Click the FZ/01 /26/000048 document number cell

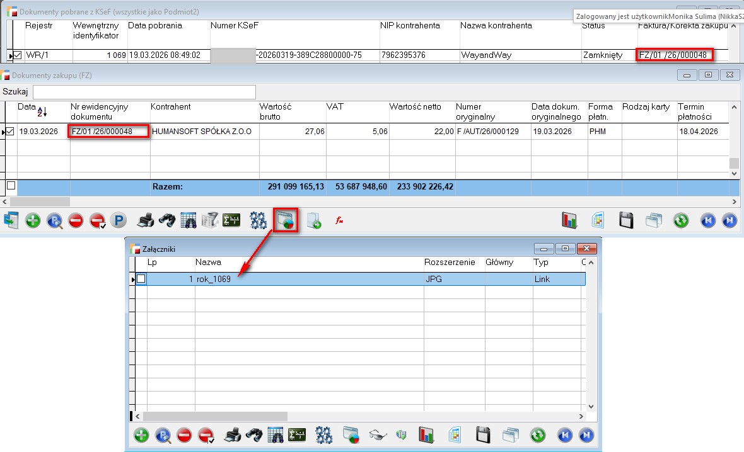[x=109, y=132]
